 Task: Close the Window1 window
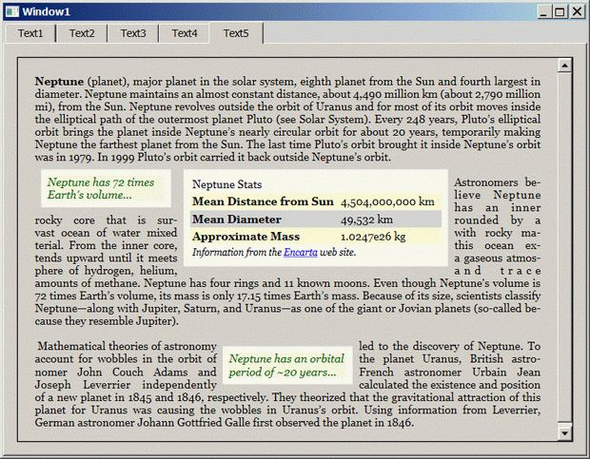577,11
